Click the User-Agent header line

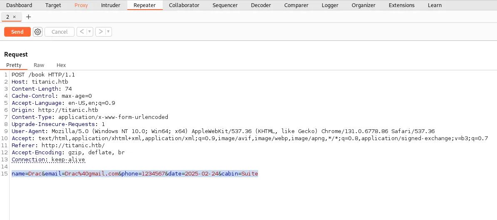(x=223, y=131)
